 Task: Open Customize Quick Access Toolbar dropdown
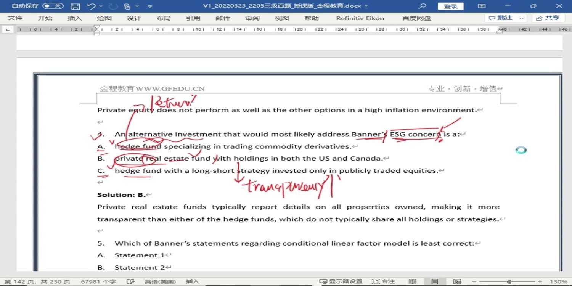pos(150,6)
